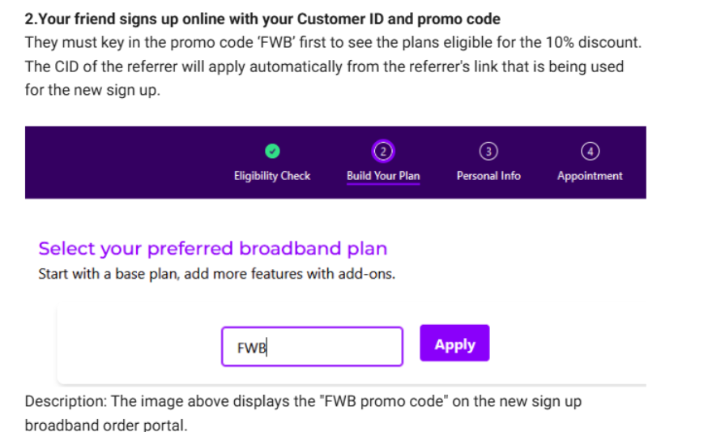Click the step 3 circle icon
The image size is (708, 432).
488,151
